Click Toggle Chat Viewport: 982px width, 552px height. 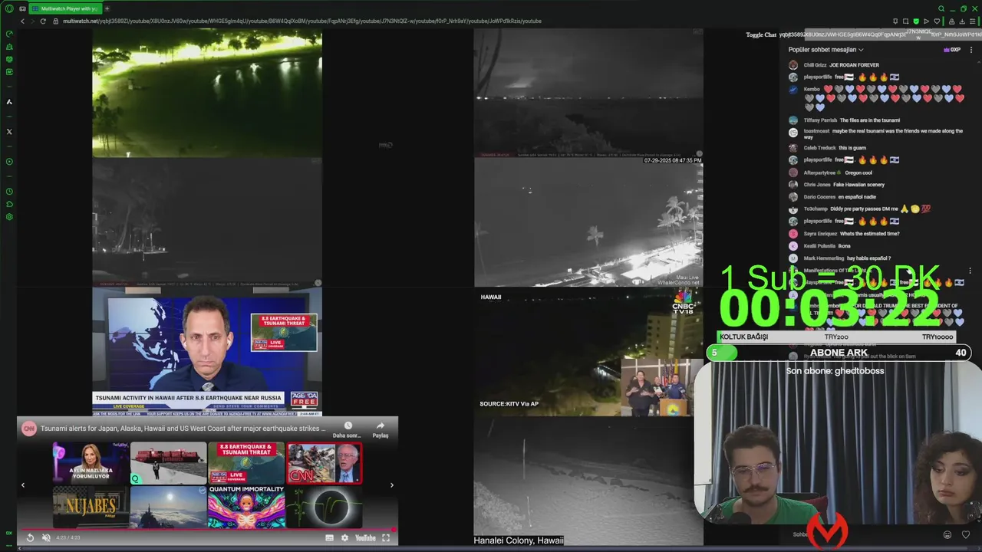[761, 34]
